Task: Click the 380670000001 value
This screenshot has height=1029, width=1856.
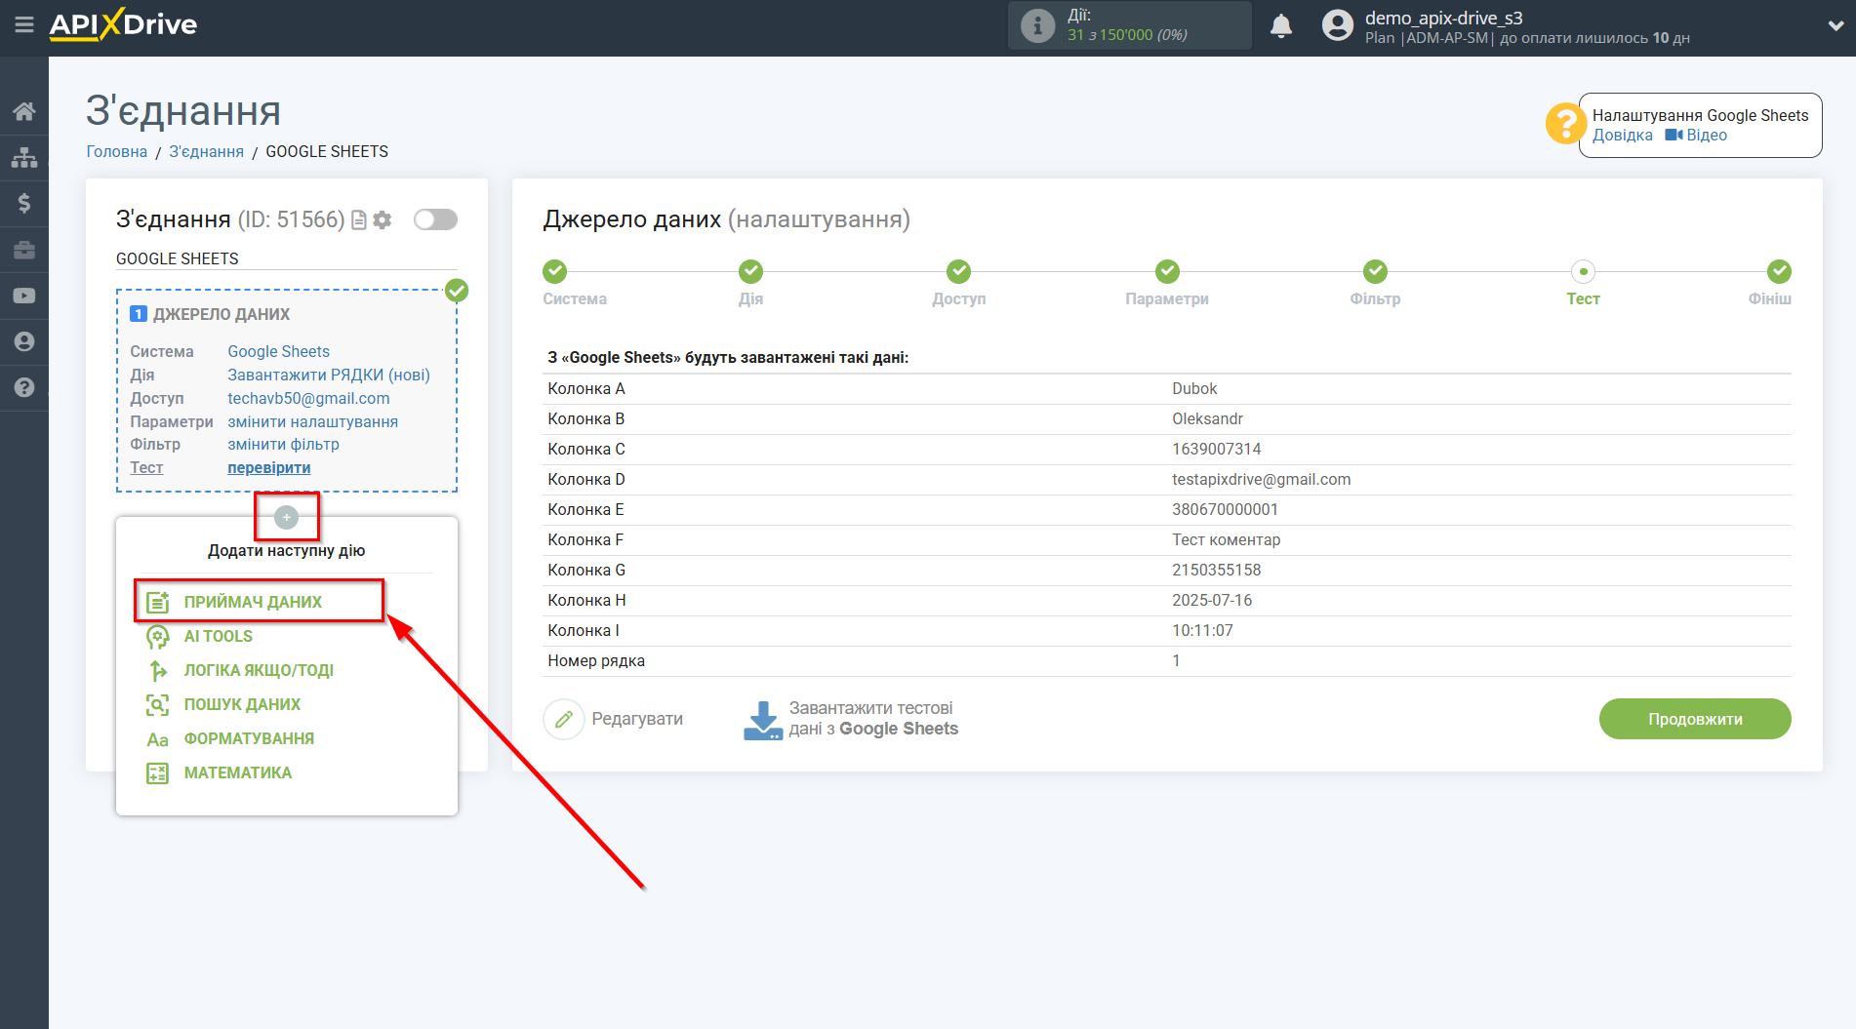Action: [x=1225, y=510]
